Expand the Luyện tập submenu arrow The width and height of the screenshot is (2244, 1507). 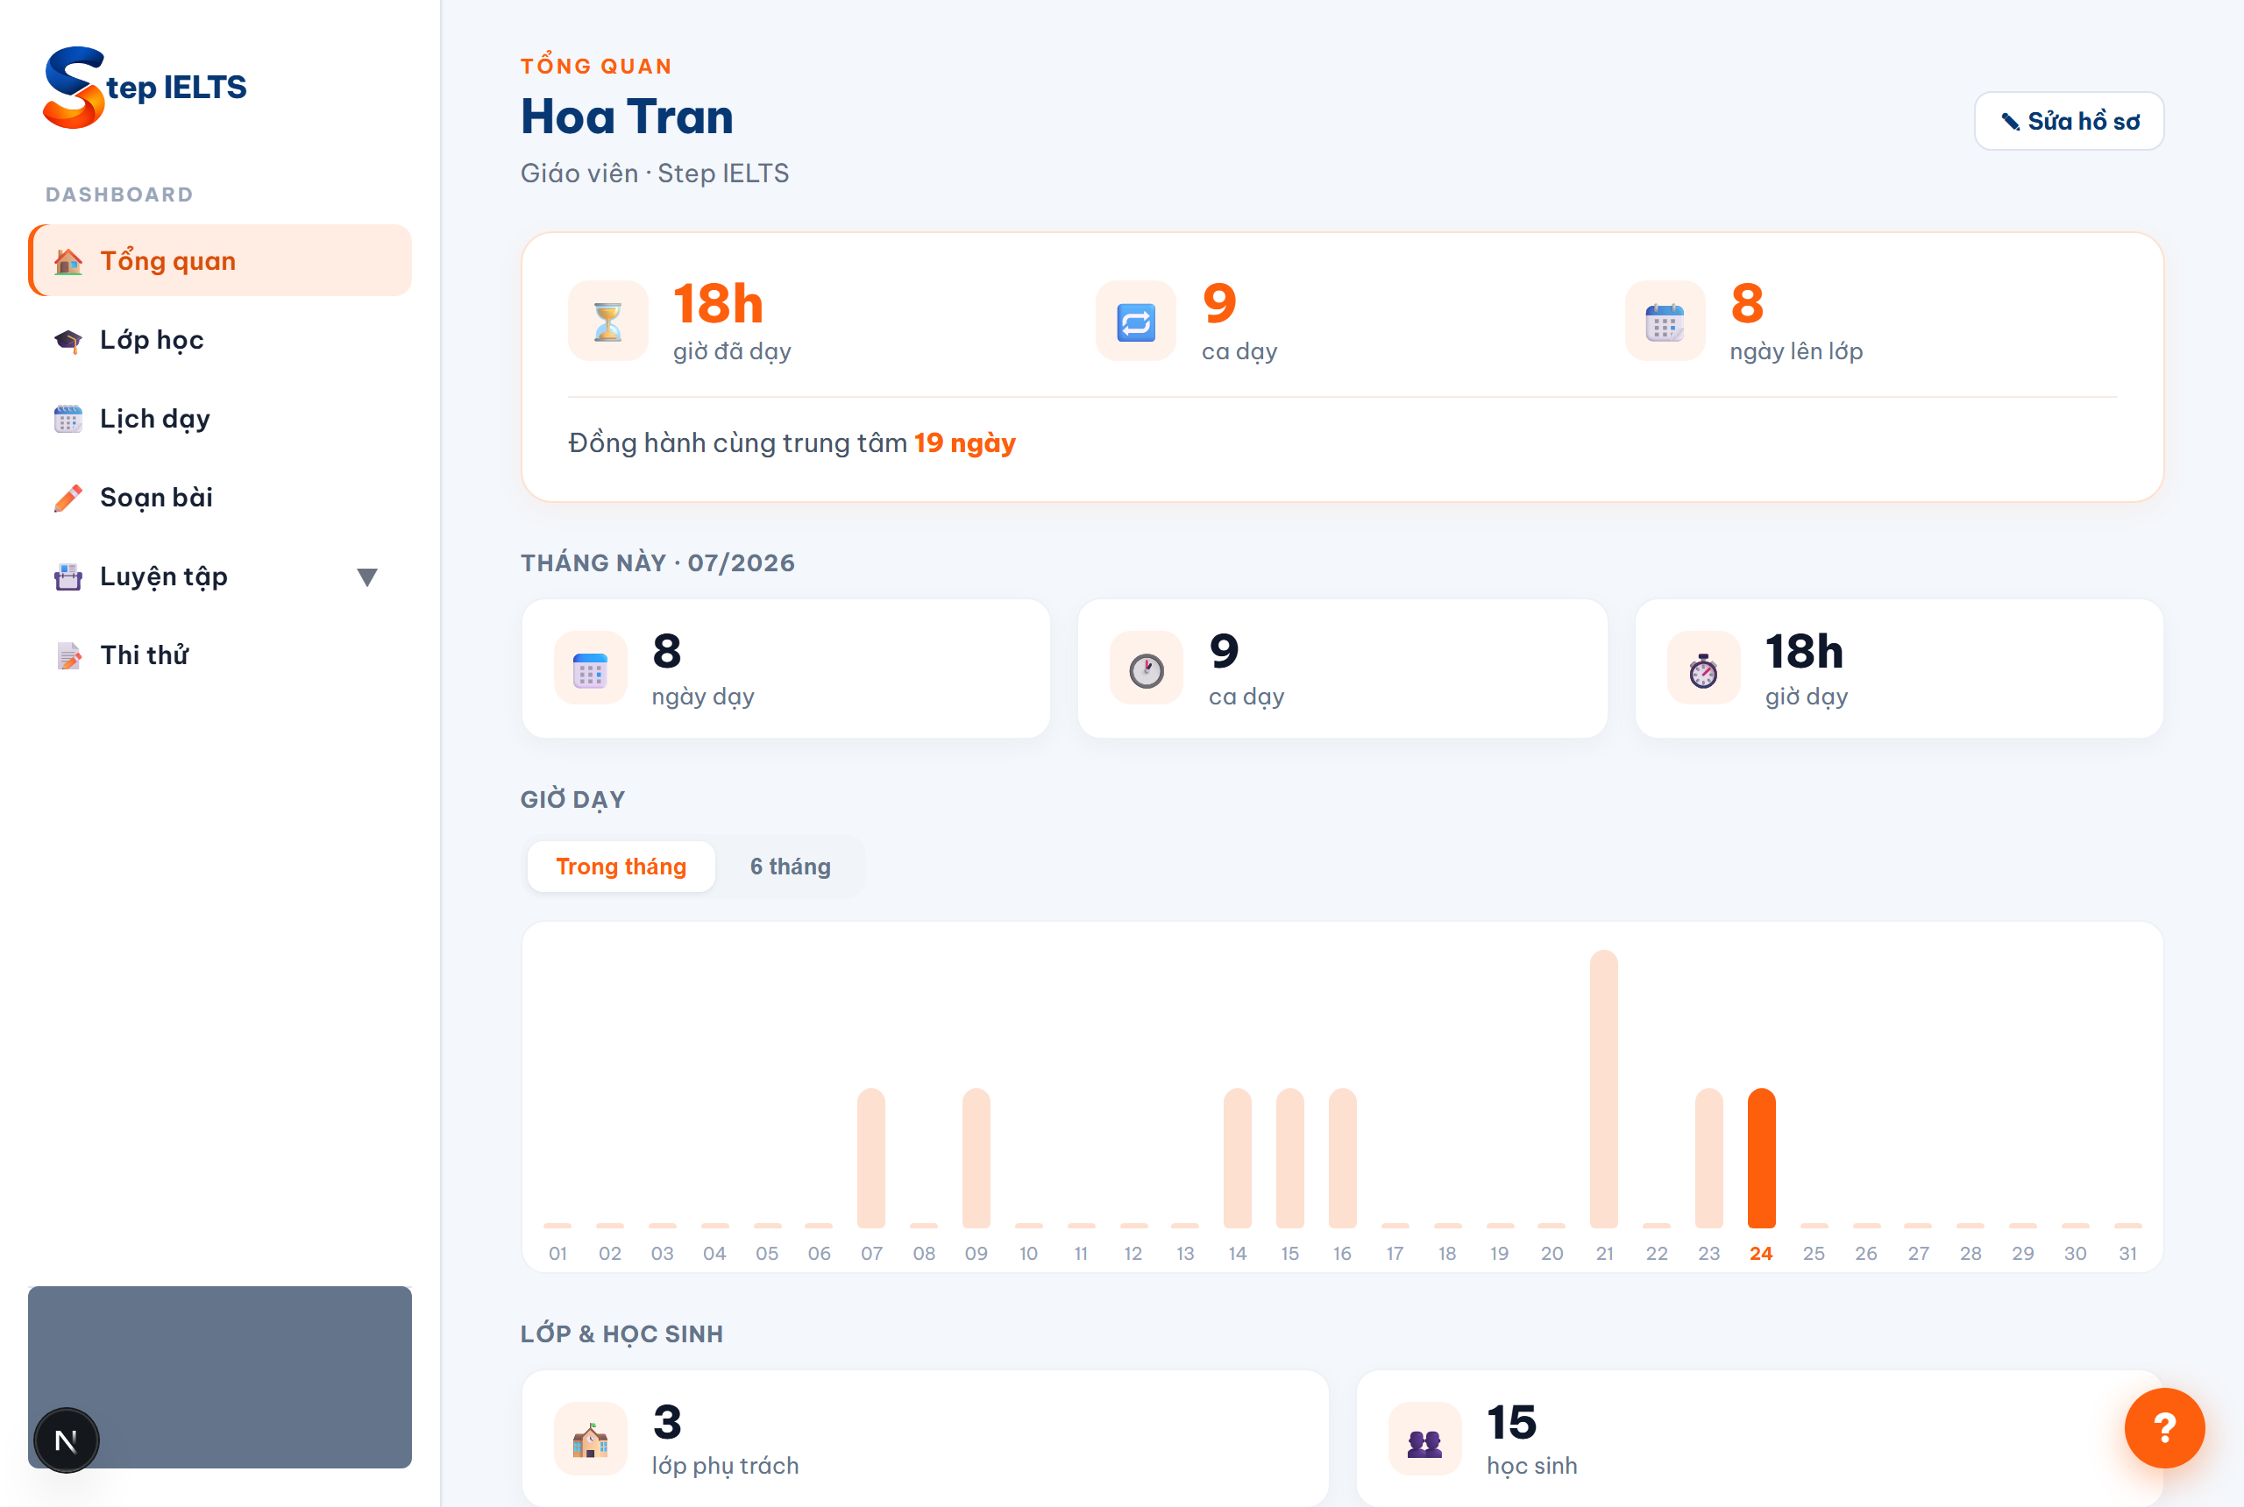click(x=366, y=577)
